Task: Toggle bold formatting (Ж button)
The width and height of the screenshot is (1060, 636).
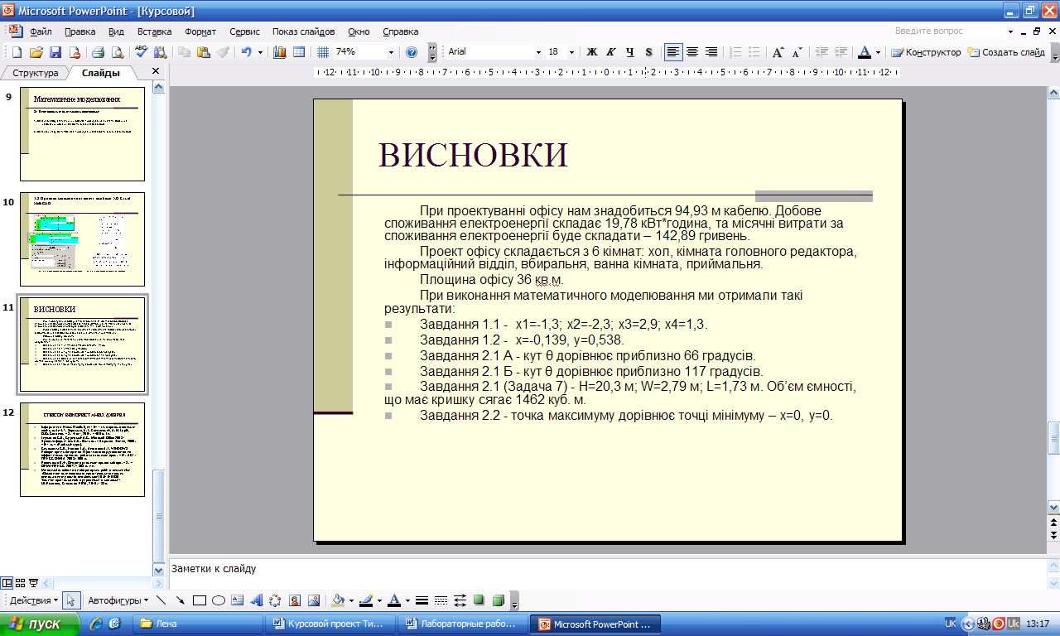Action: click(x=592, y=52)
